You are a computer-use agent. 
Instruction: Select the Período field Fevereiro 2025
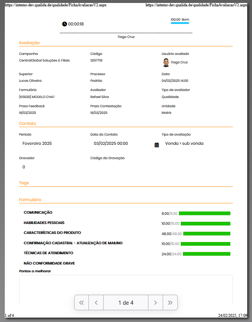pos(37,143)
